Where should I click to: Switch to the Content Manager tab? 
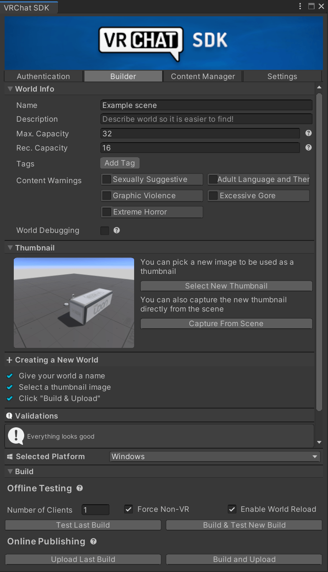click(203, 76)
